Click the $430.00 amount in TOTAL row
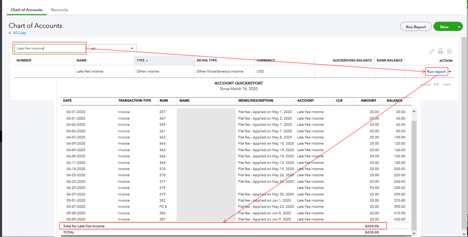 point(372,232)
